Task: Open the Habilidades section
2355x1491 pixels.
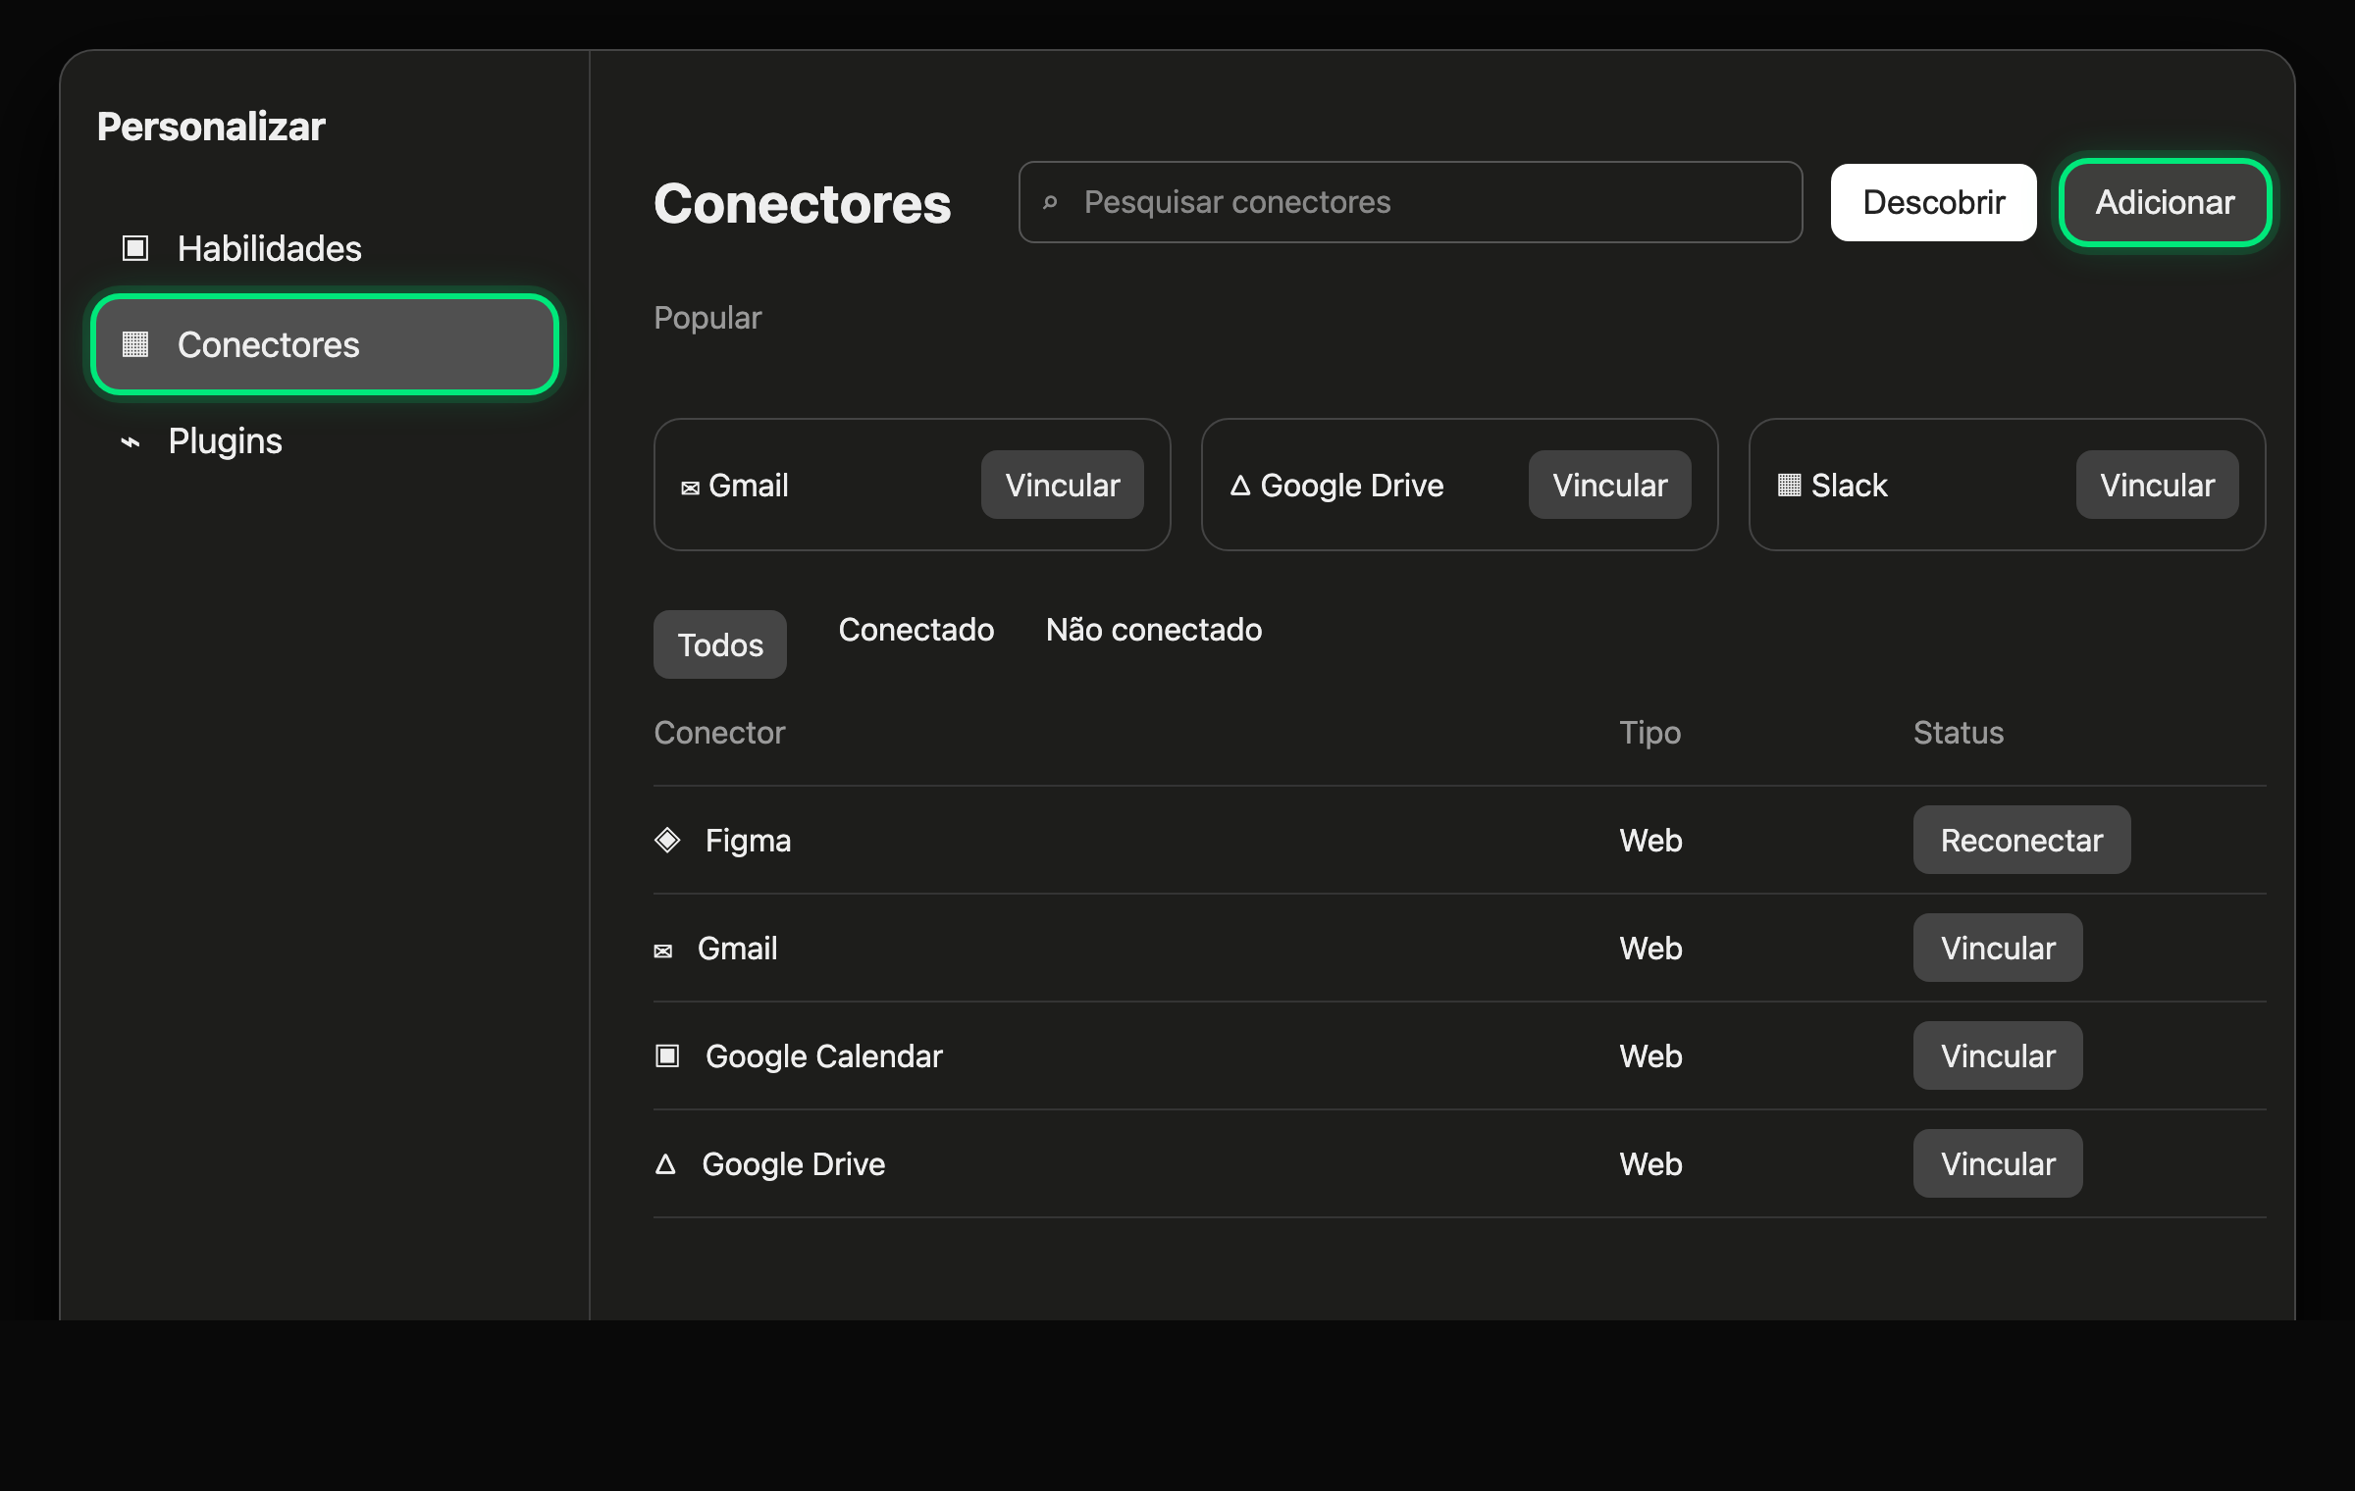Action: coord(324,248)
